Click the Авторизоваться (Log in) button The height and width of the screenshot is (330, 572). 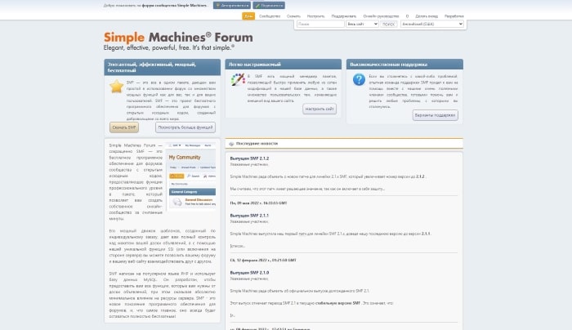pyautogui.click(x=232, y=6)
